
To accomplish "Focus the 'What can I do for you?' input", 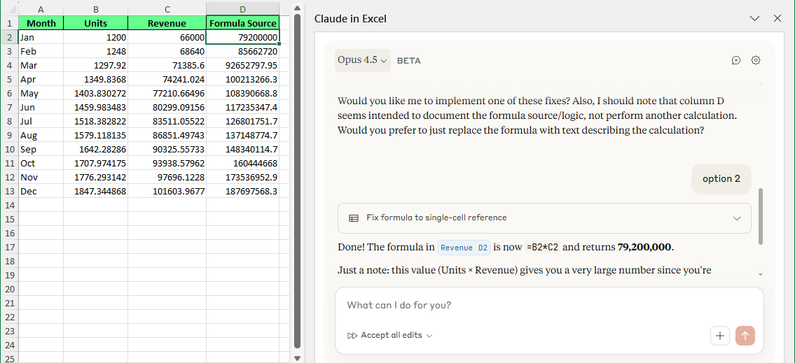I will (x=549, y=305).
